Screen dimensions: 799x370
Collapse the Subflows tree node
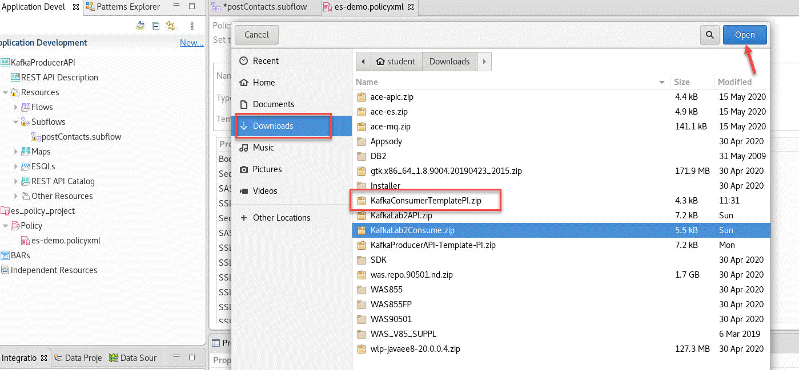click(16, 122)
